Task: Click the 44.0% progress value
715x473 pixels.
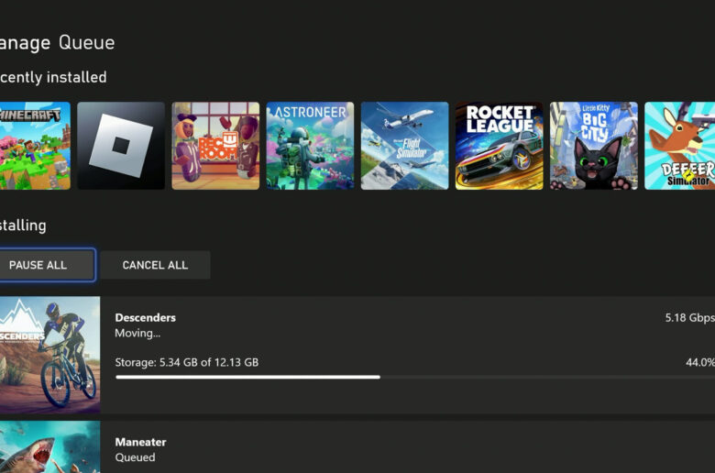Action: [x=700, y=362]
